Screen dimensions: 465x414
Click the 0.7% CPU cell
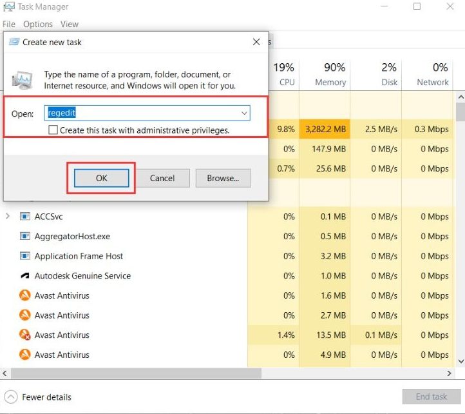tap(284, 169)
